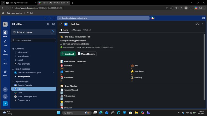Screen dimensions: 207x116
Task: Click the taskbar Search box
Action: [77, 113]
